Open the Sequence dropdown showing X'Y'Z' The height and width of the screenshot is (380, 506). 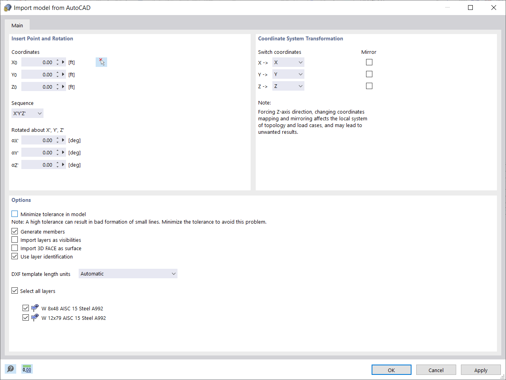(27, 113)
